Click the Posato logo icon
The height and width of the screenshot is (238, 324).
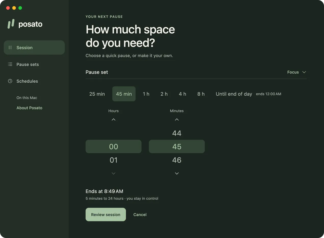tap(11, 24)
